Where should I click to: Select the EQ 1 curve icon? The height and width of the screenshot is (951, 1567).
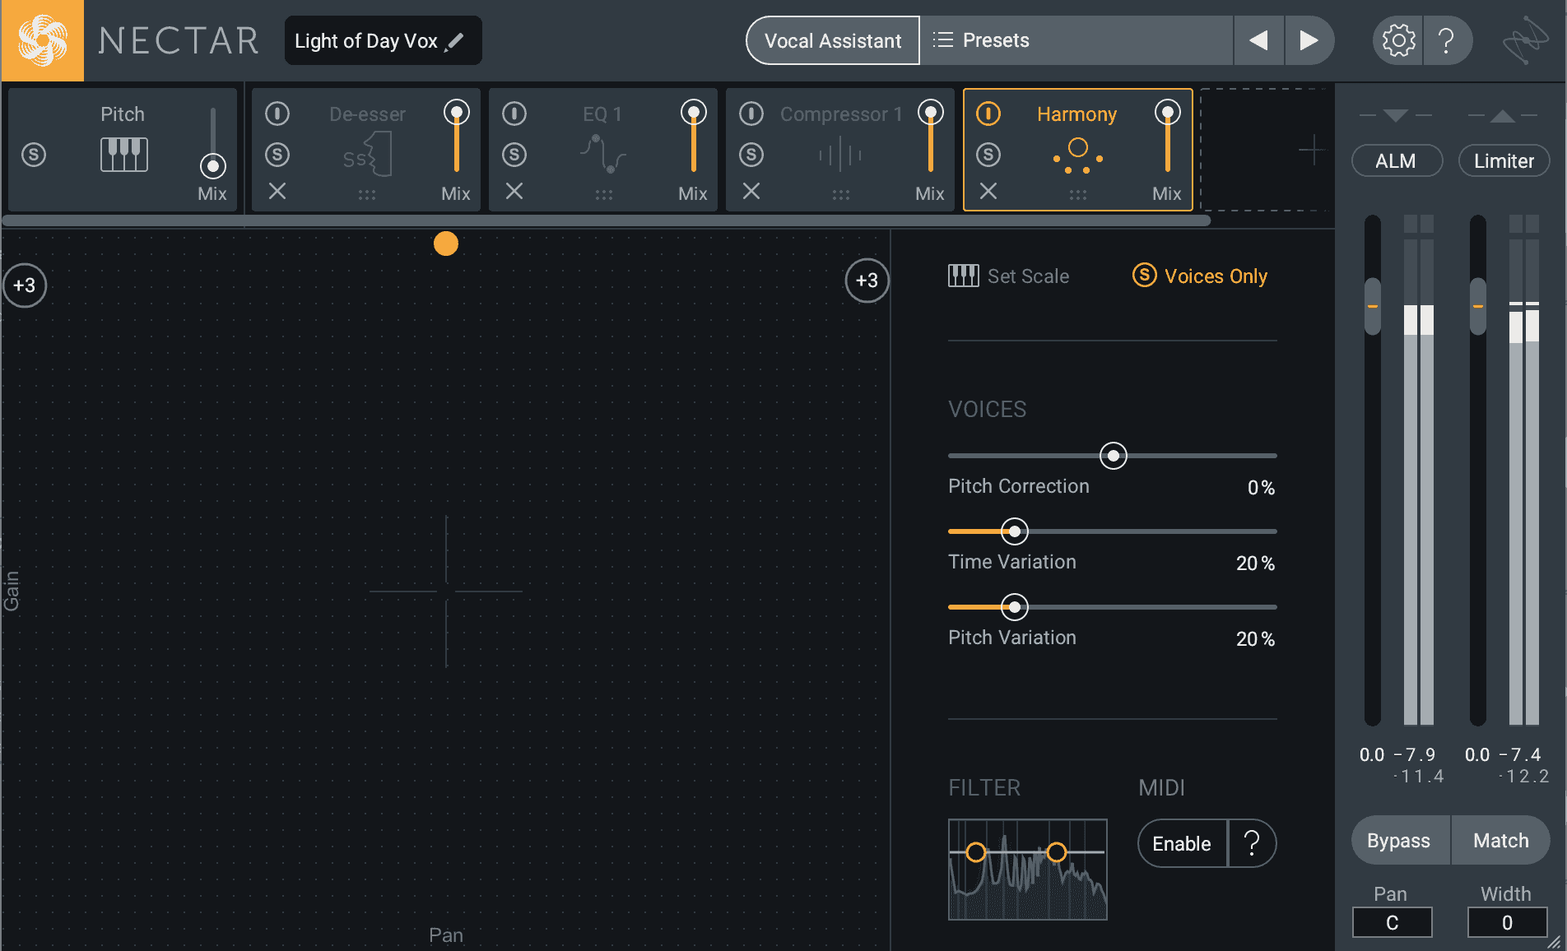pos(603,154)
